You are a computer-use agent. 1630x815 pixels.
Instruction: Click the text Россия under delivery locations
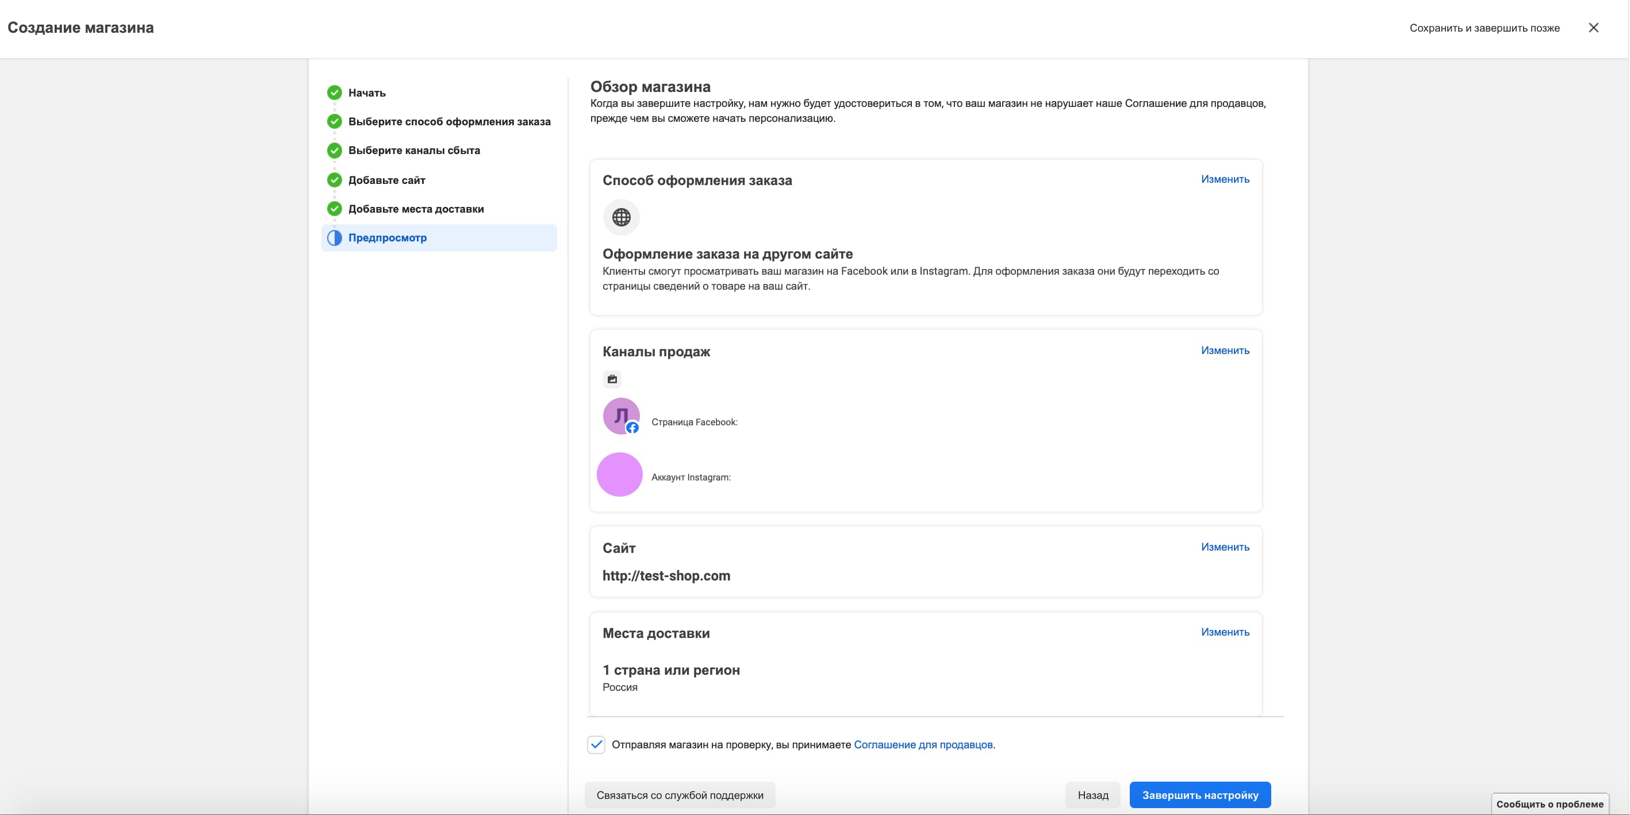point(619,687)
